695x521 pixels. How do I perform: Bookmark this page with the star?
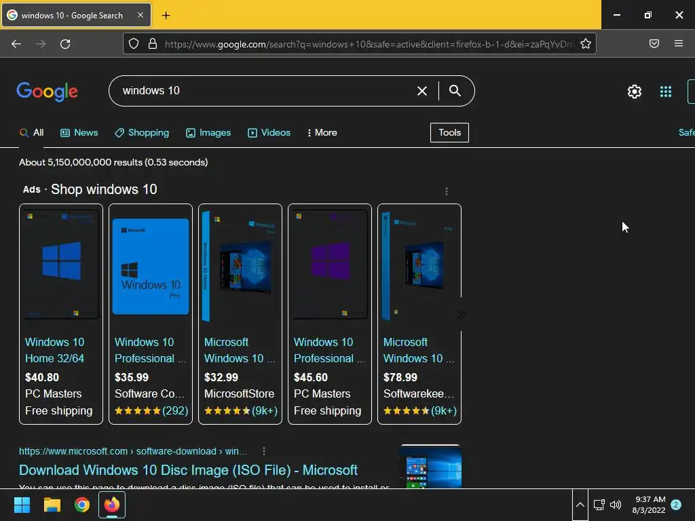pyautogui.click(x=586, y=43)
